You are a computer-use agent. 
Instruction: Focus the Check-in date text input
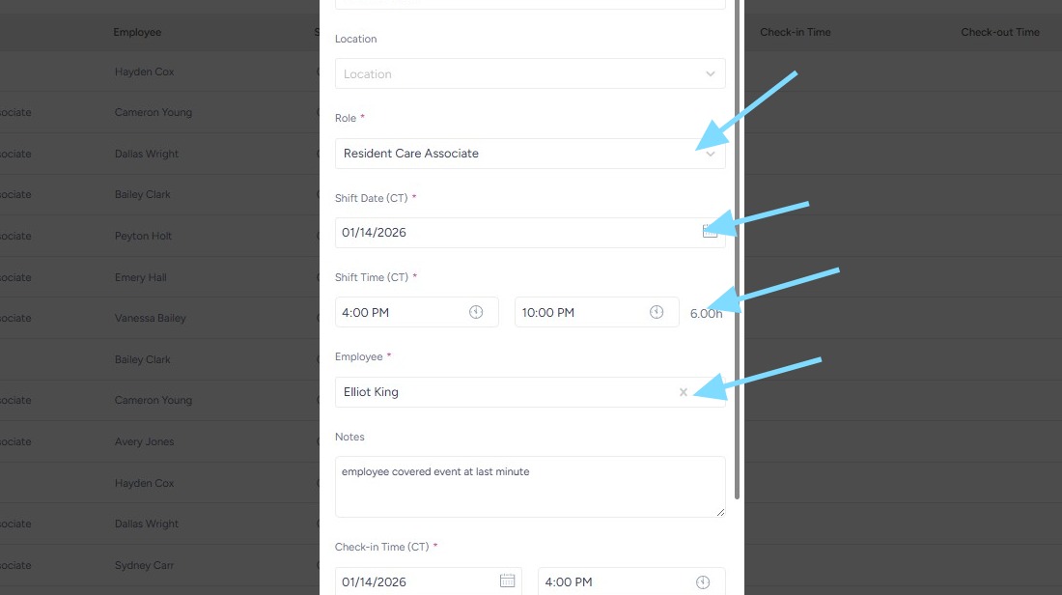(x=415, y=581)
